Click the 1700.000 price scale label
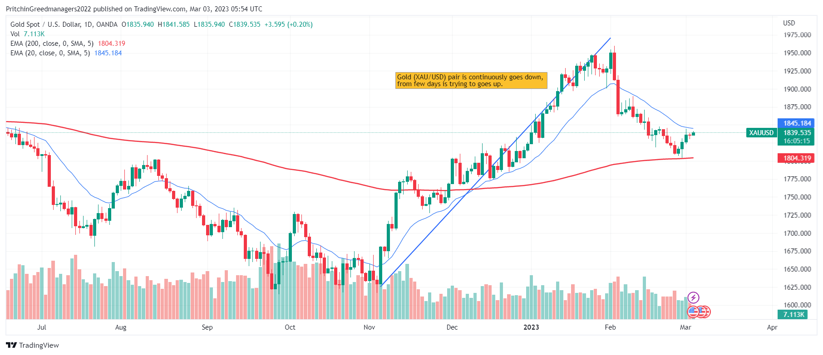 tap(797, 233)
